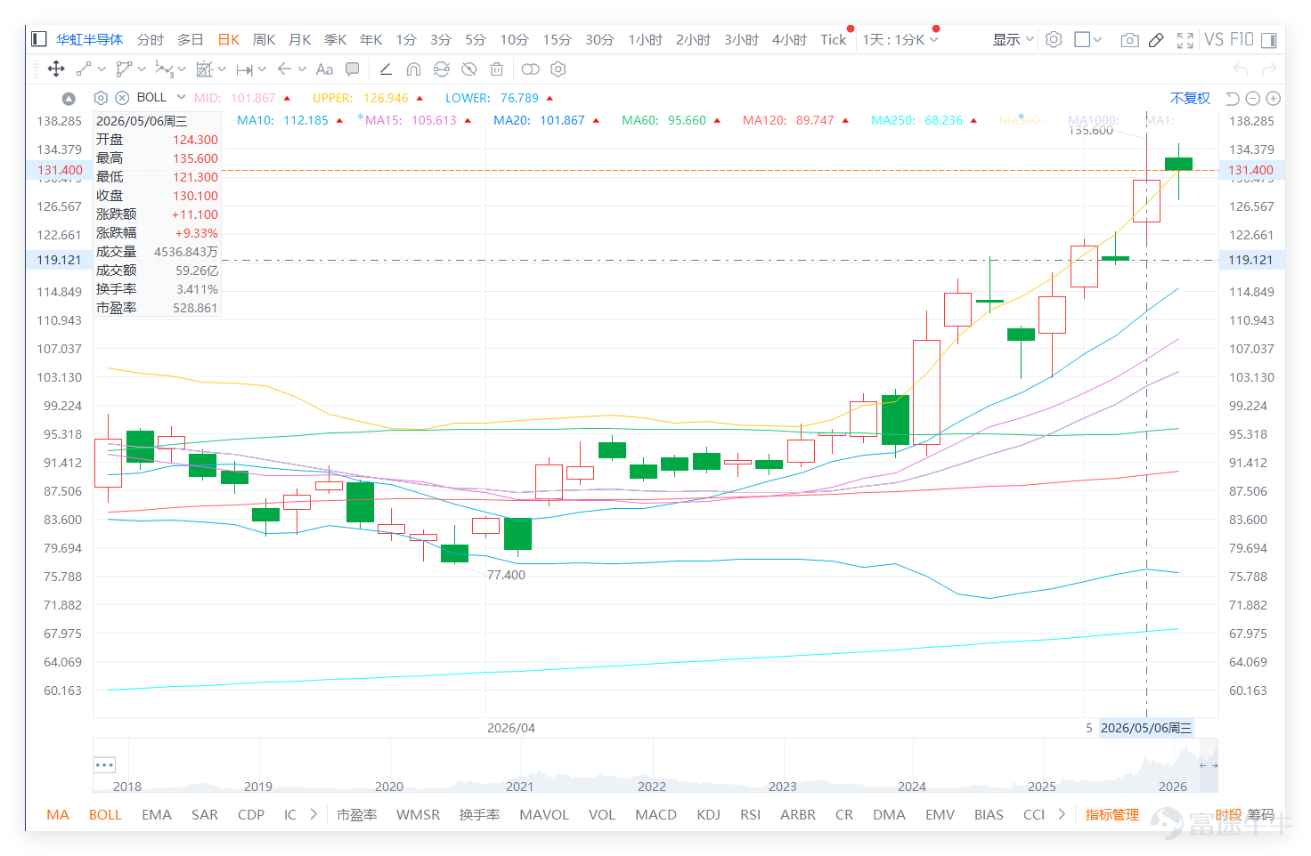This screenshot has height=856, width=1311.
Task: Click the 筹码 chip distribution button
Action: pos(1260,814)
